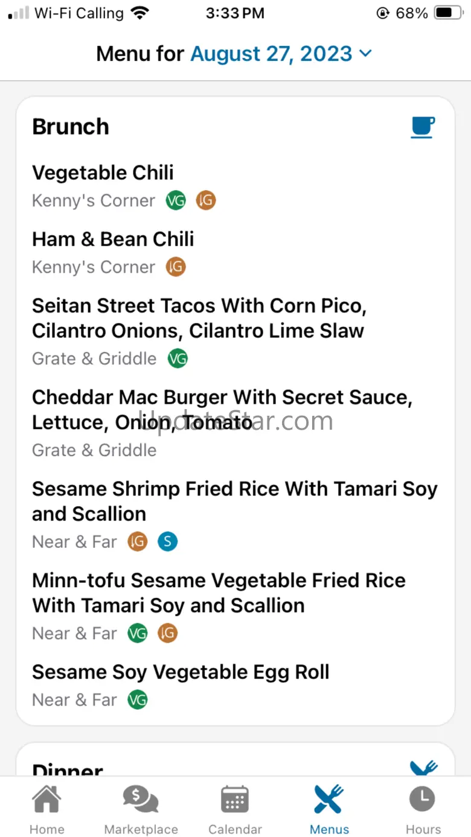Open the Marketplace tab
This screenshot has height=837, width=471.
pyautogui.click(x=141, y=810)
